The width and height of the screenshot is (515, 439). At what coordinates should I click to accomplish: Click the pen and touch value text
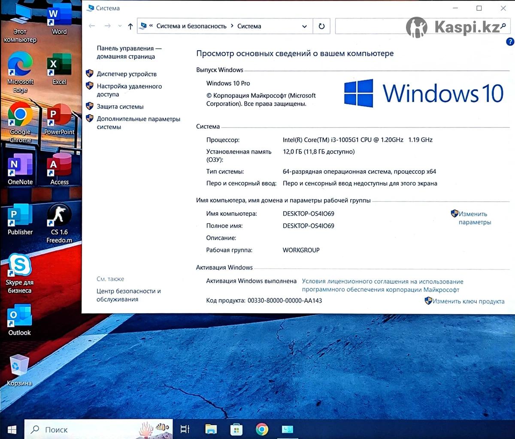click(360, 184)
